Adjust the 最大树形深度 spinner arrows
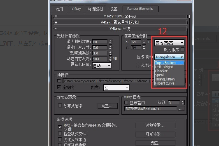 [110, 42]
